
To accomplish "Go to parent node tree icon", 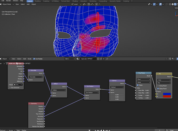I will coord(166,59).
